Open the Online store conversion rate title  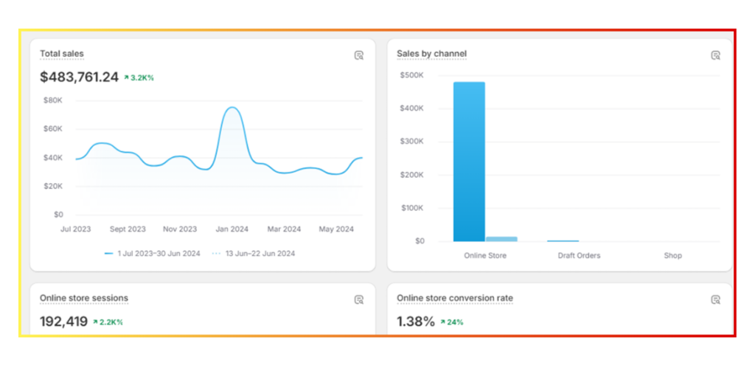pyautogui.click(x=455, y=298)
